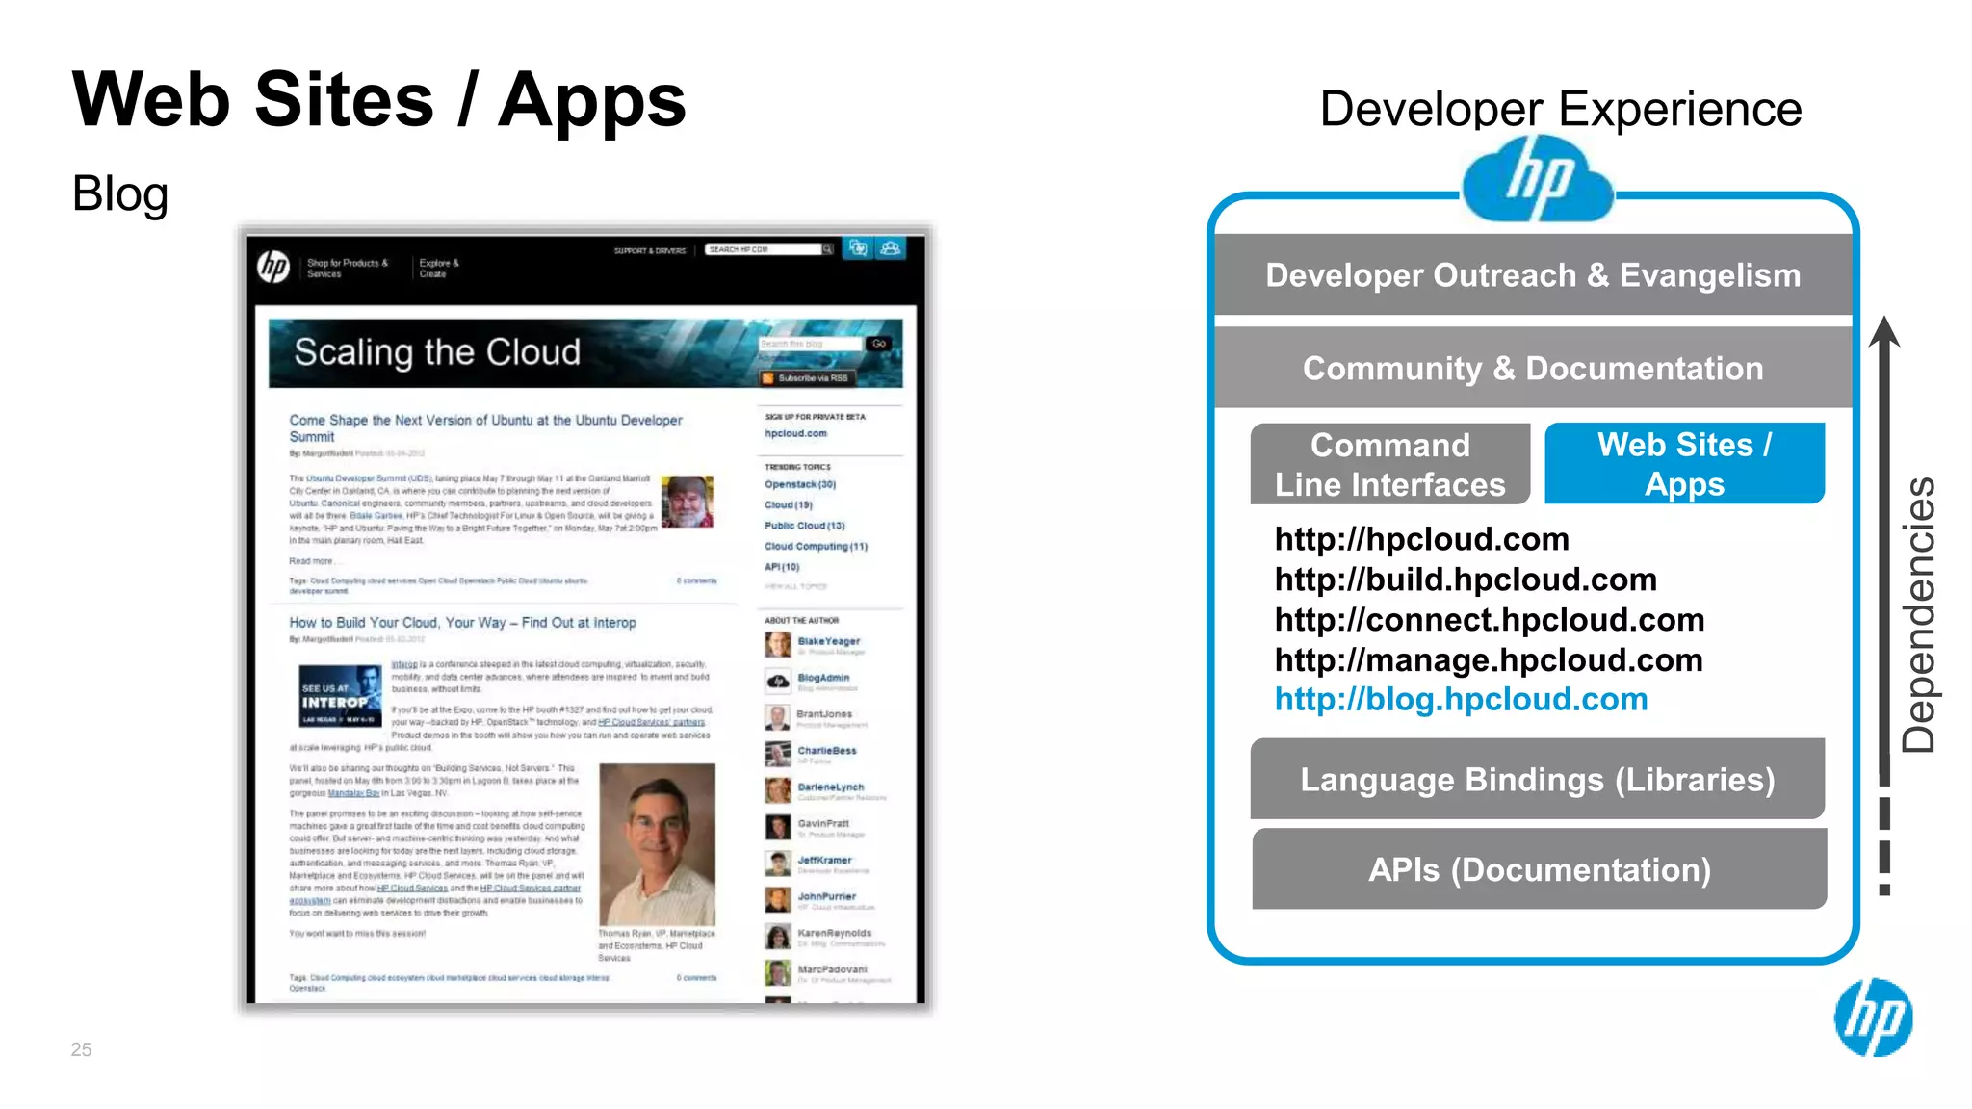Click the SEARCH HP.COM input field
1972x1109 pixels.
[763, 249]
